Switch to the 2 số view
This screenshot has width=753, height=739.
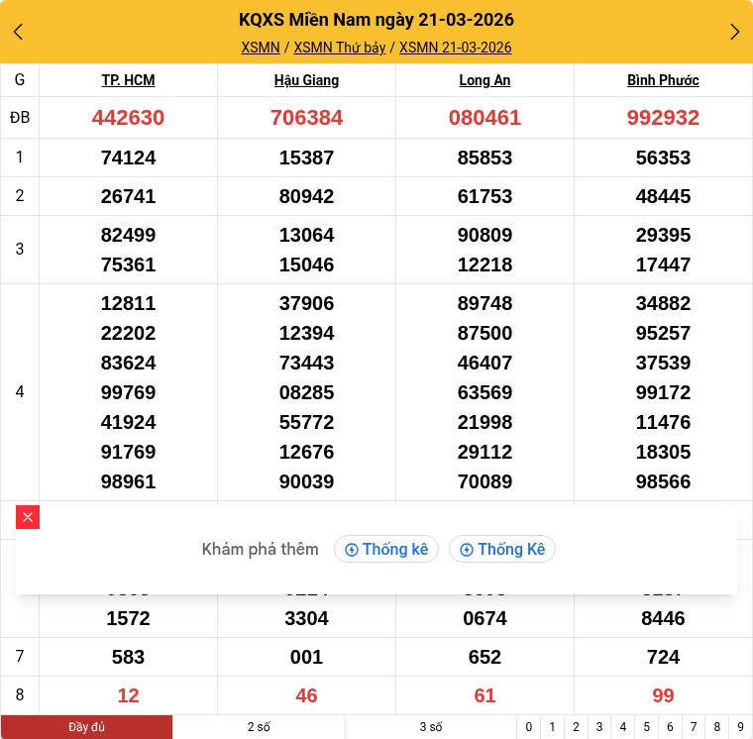[259, 727]
